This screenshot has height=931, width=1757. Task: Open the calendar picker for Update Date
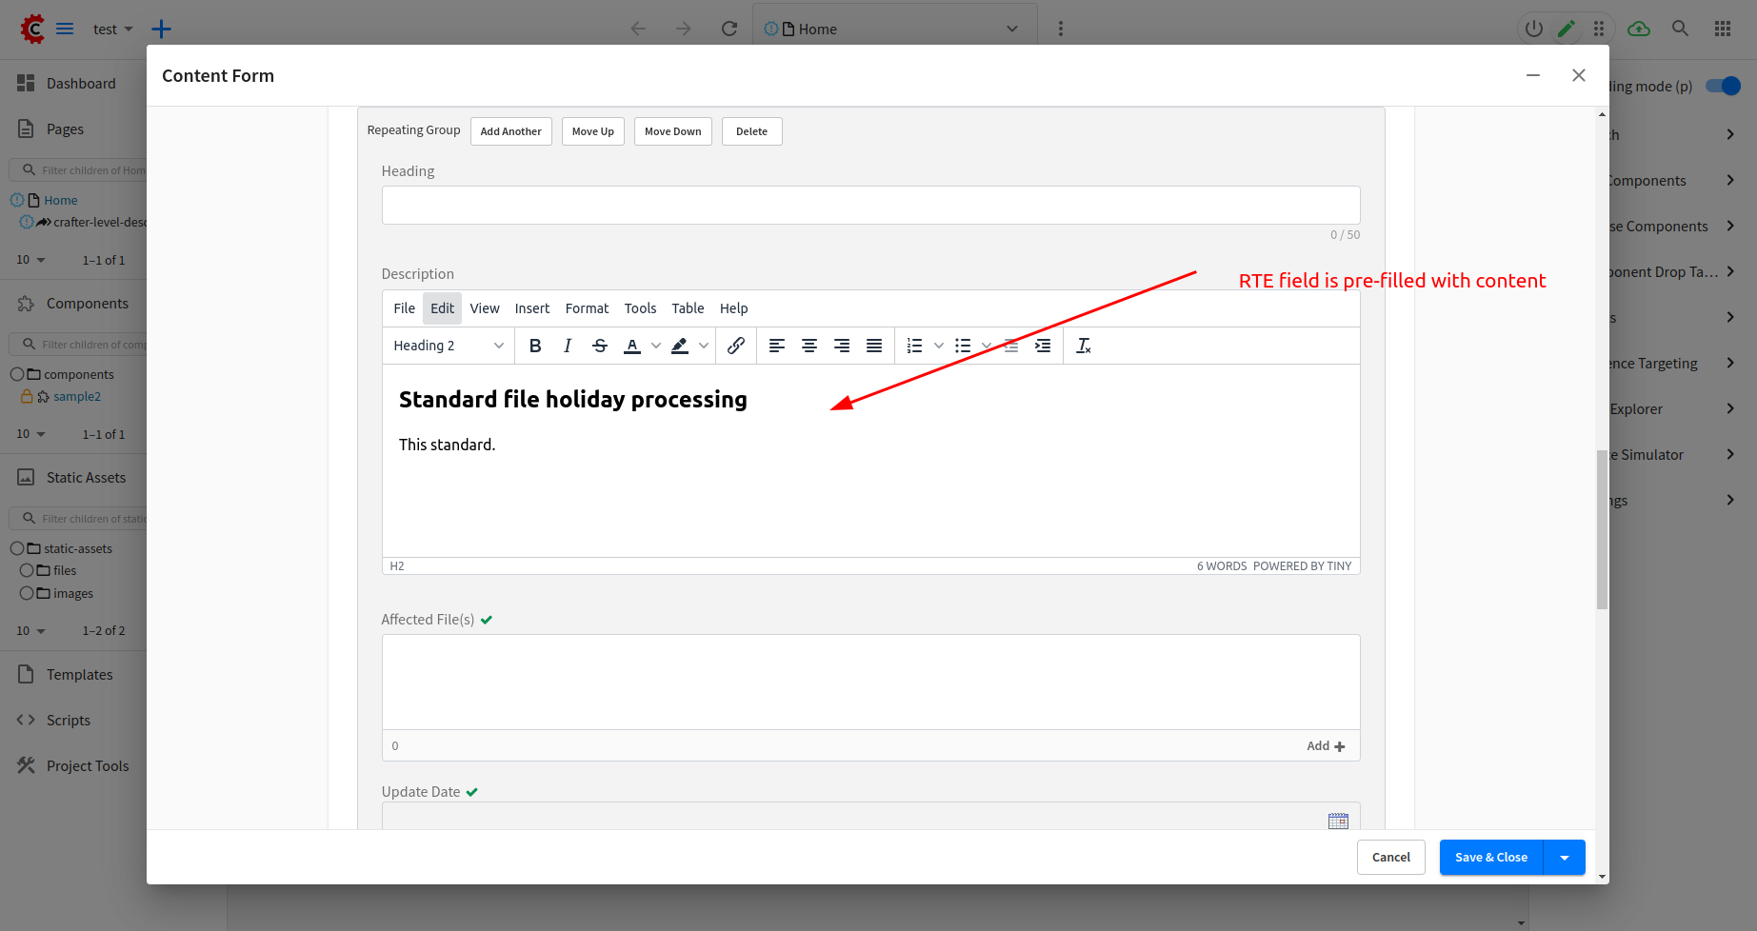(x=1338, y=821)
